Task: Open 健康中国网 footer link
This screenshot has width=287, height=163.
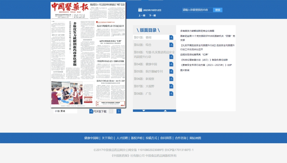Action: tap(91, 138)
